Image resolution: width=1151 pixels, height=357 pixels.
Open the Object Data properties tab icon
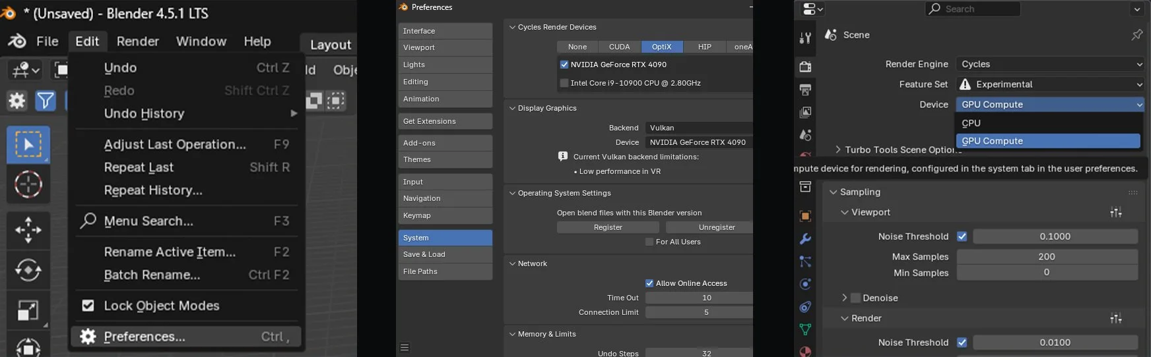point(805,329)
